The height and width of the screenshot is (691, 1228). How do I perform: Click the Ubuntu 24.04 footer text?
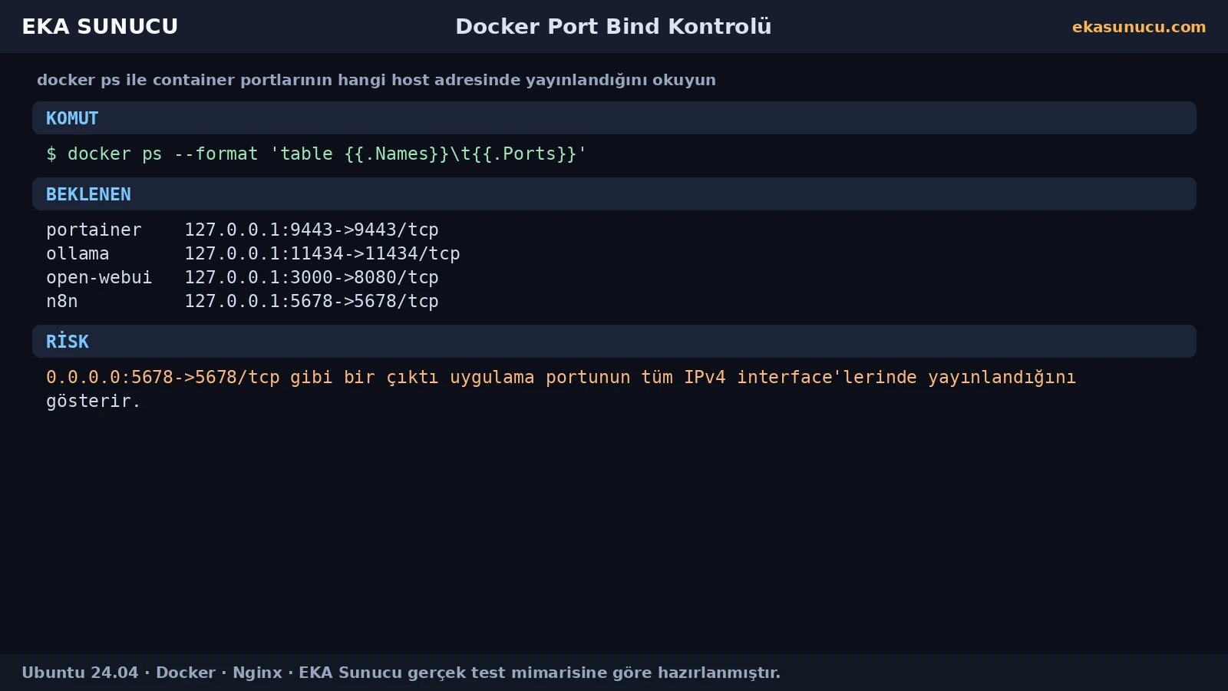point(80,673)
